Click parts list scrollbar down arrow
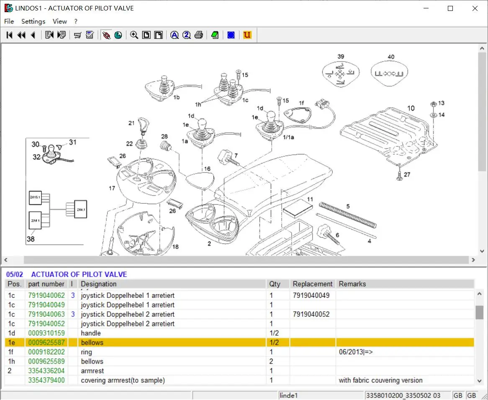The height and width of the screenshot is (400, 488). pos(480,381)
